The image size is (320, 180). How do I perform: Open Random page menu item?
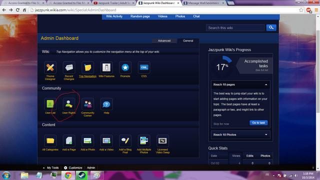(140, 16)
